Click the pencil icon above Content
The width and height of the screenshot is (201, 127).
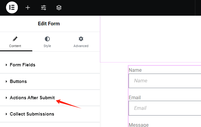(15, 39)
